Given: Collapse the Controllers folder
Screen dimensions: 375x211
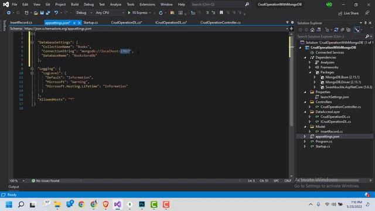Looking at the screenshot, I should [305, 102].
